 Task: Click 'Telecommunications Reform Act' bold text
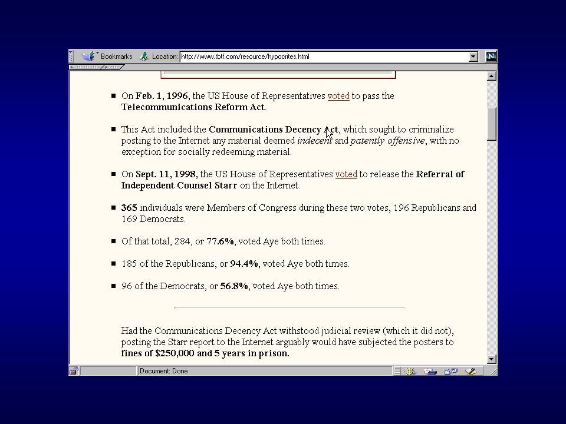click(193, 107)
